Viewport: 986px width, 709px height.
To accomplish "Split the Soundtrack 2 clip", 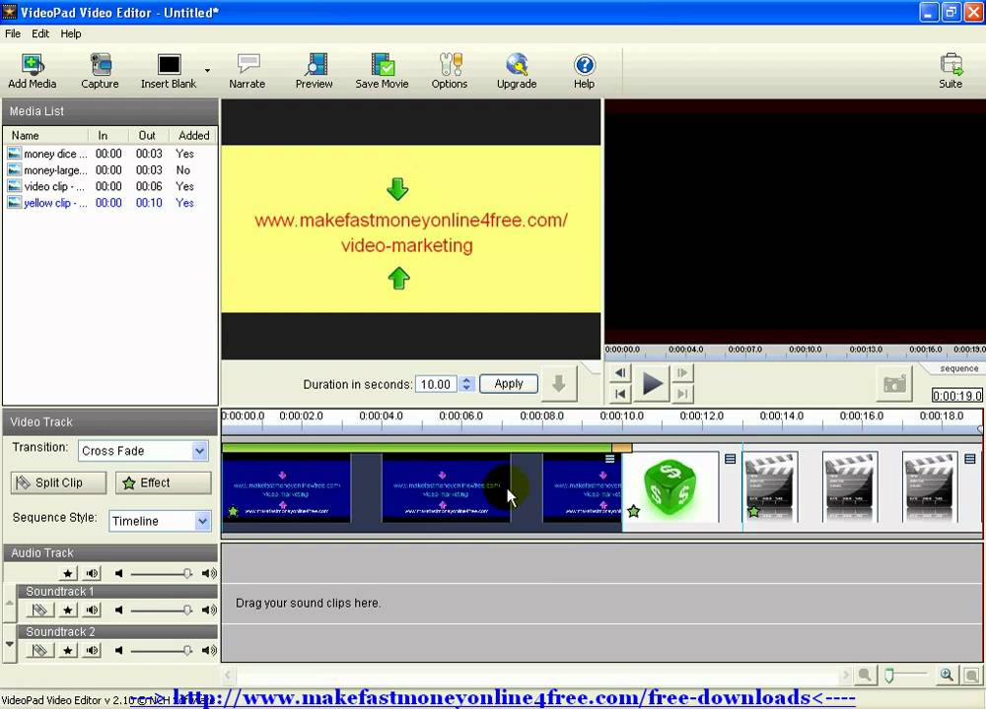I will click(39, 651).
